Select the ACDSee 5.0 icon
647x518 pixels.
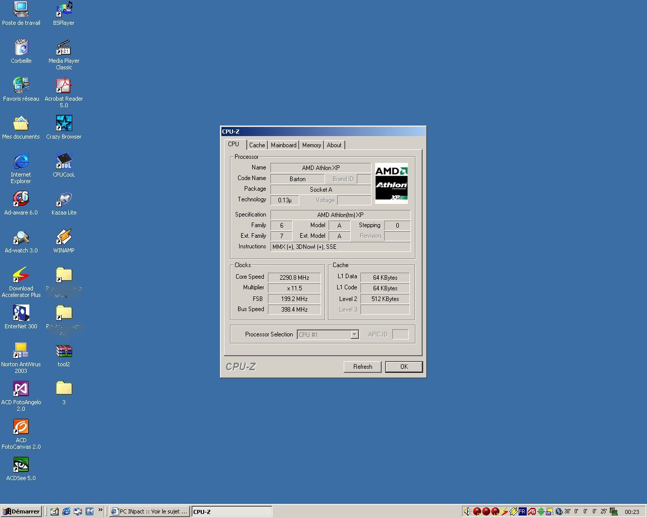pyautogui.click(x=21, y=468)
